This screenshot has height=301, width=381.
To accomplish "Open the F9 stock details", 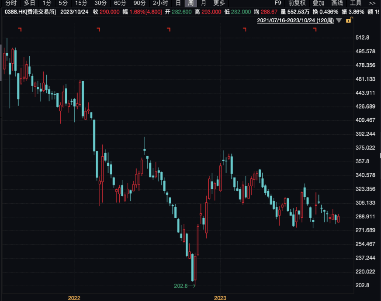I will [x=278, y=3].
